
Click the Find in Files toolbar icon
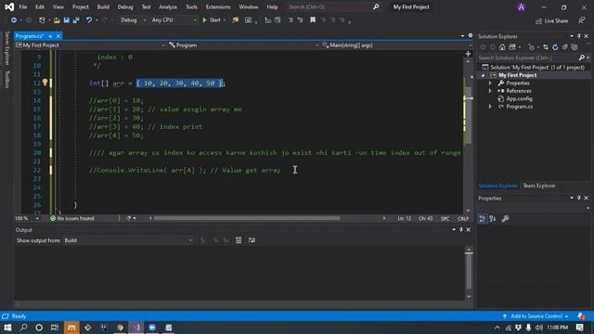[235, 20]
